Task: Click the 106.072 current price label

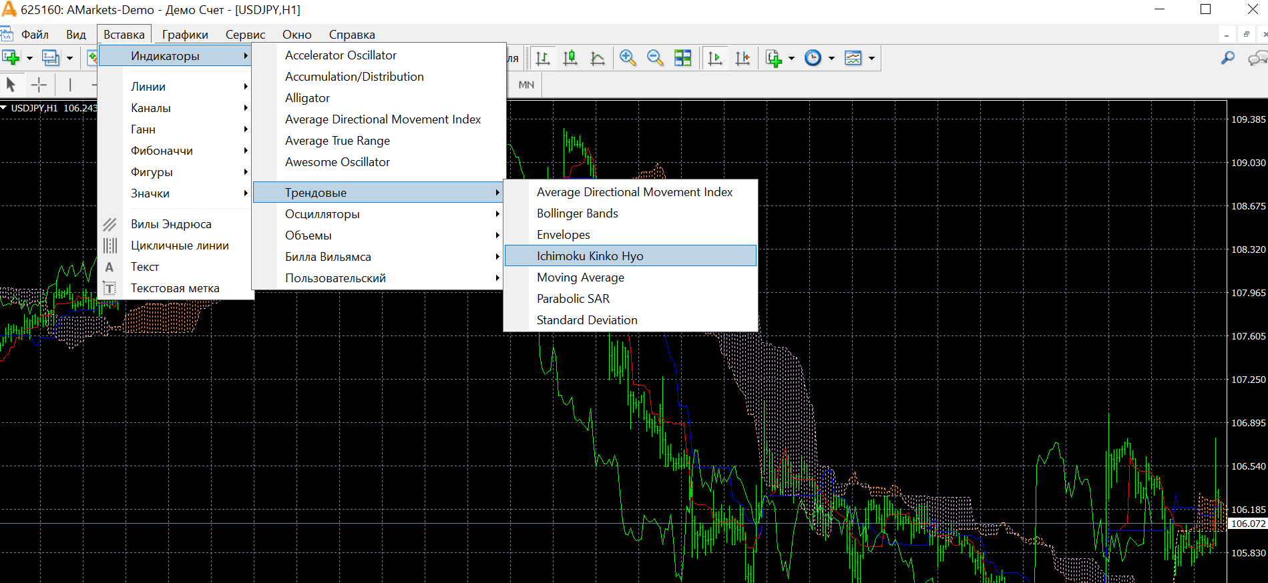Action: (x=1247, y=524)
